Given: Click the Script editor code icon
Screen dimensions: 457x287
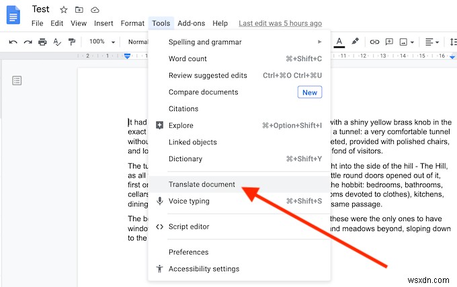Looking at the screenshot, I should pos(159,227).
